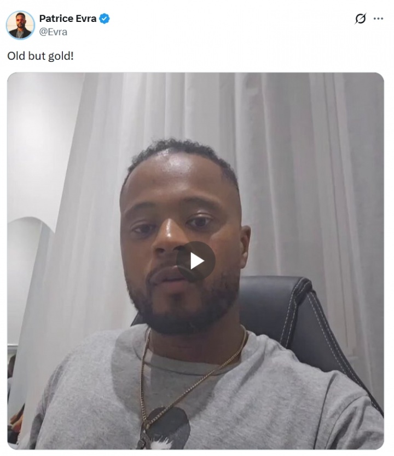Click the word "gold!" in the post
This screenshot has height=456, width=394.
pos(61,56)
